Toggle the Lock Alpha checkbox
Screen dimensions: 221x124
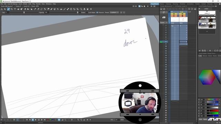[87, 12]
